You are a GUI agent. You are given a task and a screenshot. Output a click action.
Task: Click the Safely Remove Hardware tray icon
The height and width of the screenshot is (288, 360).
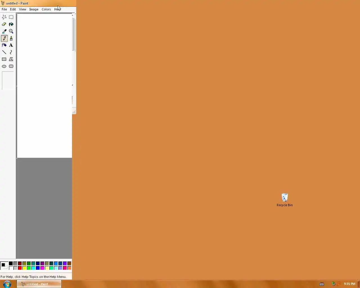[x=334, y=284]
